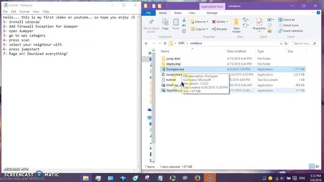Image resolution: width=324 pixels, height=182 pixels.
Task: Open the File tab in Explorer
Action: coord(148,13)
